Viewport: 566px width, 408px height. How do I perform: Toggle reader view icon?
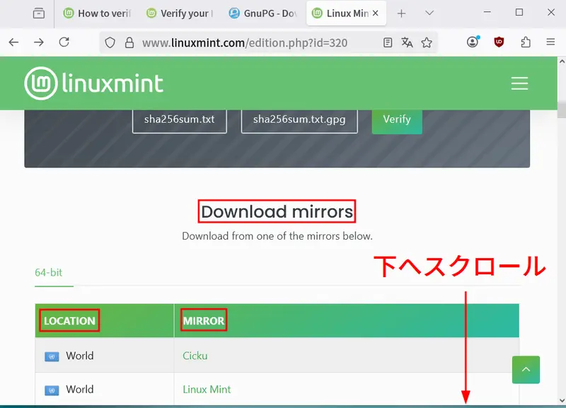click(x=388, y=42)
